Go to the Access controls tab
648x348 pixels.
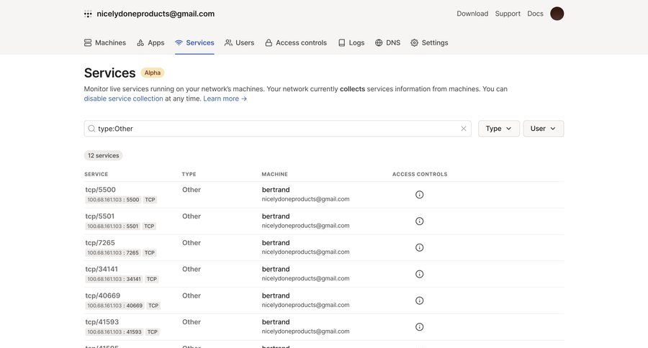click(x=295, y=42)
